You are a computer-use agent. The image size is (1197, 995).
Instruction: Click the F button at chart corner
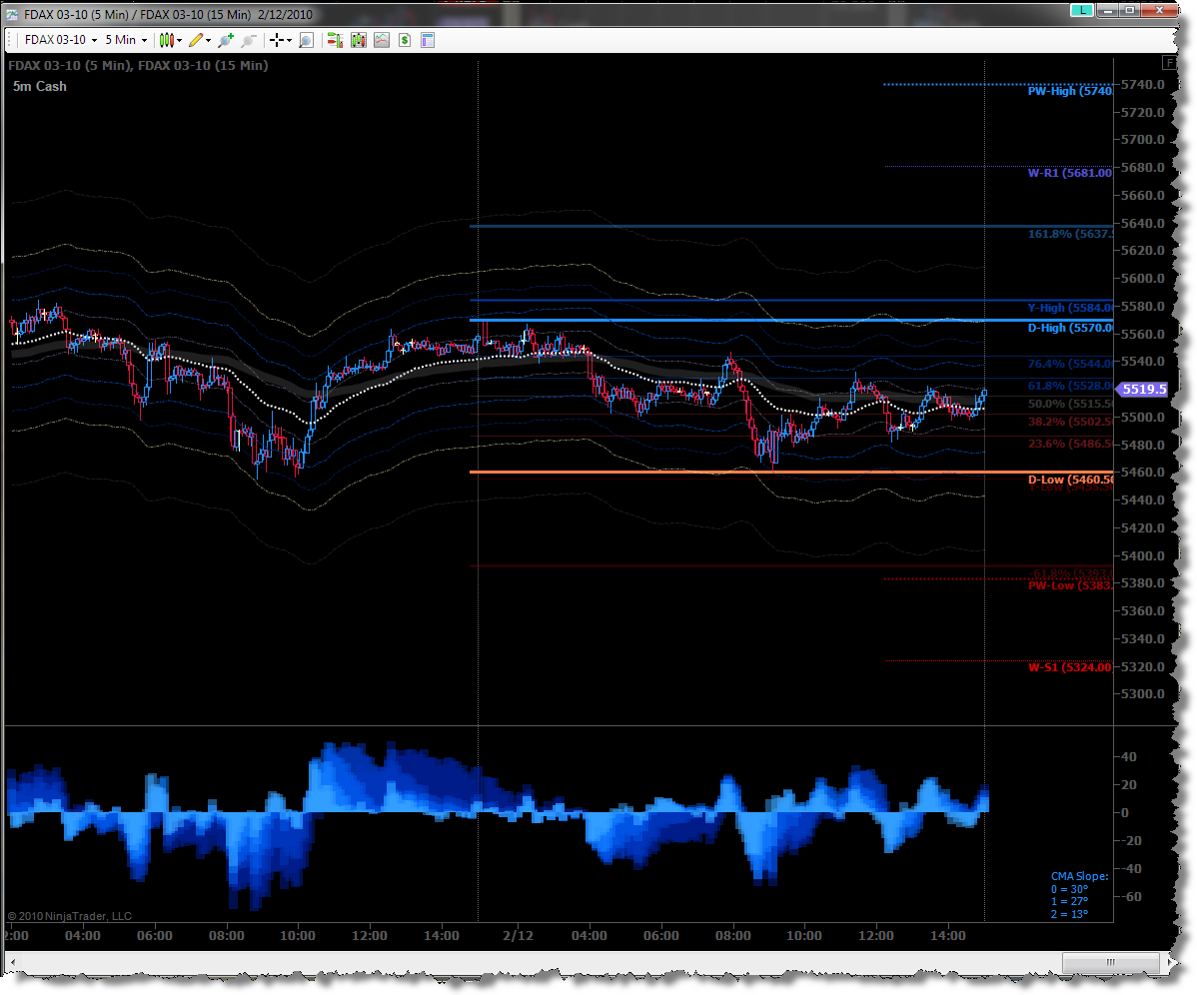[1169, 63]
